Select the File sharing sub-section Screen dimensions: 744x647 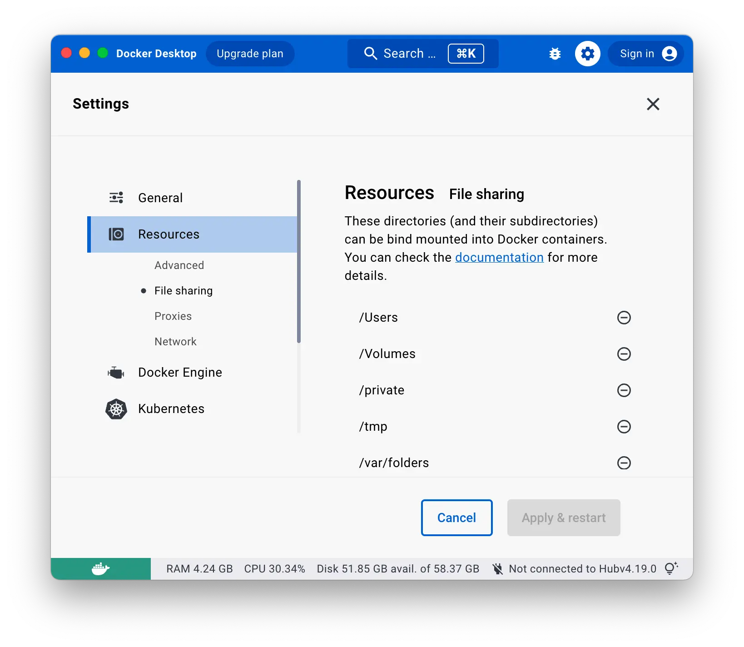point(184,291)
